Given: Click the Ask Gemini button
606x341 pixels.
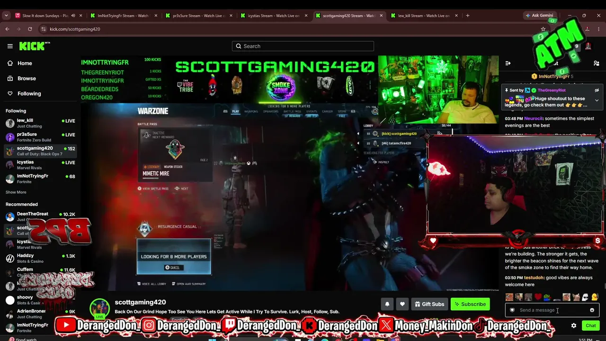Looking at the screenshot, I should click(x=539, y=16).
